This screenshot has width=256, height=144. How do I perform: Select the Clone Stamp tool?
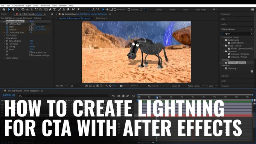(x=64, y=9)
